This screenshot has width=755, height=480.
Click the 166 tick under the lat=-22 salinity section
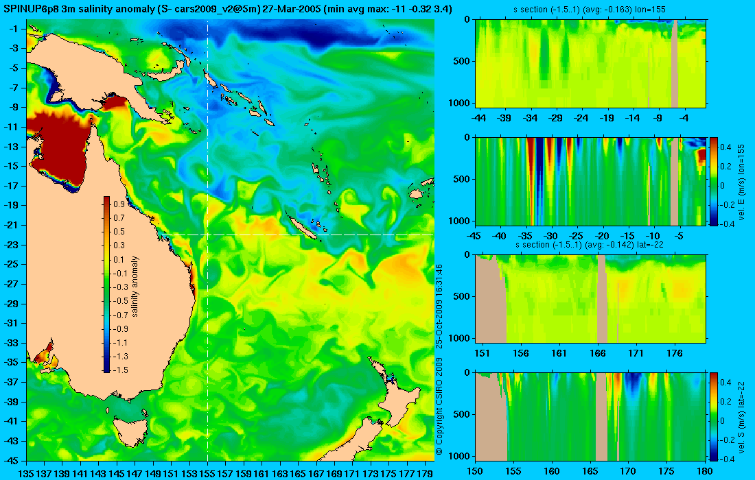pyautogui.click(x=598, y=353)
